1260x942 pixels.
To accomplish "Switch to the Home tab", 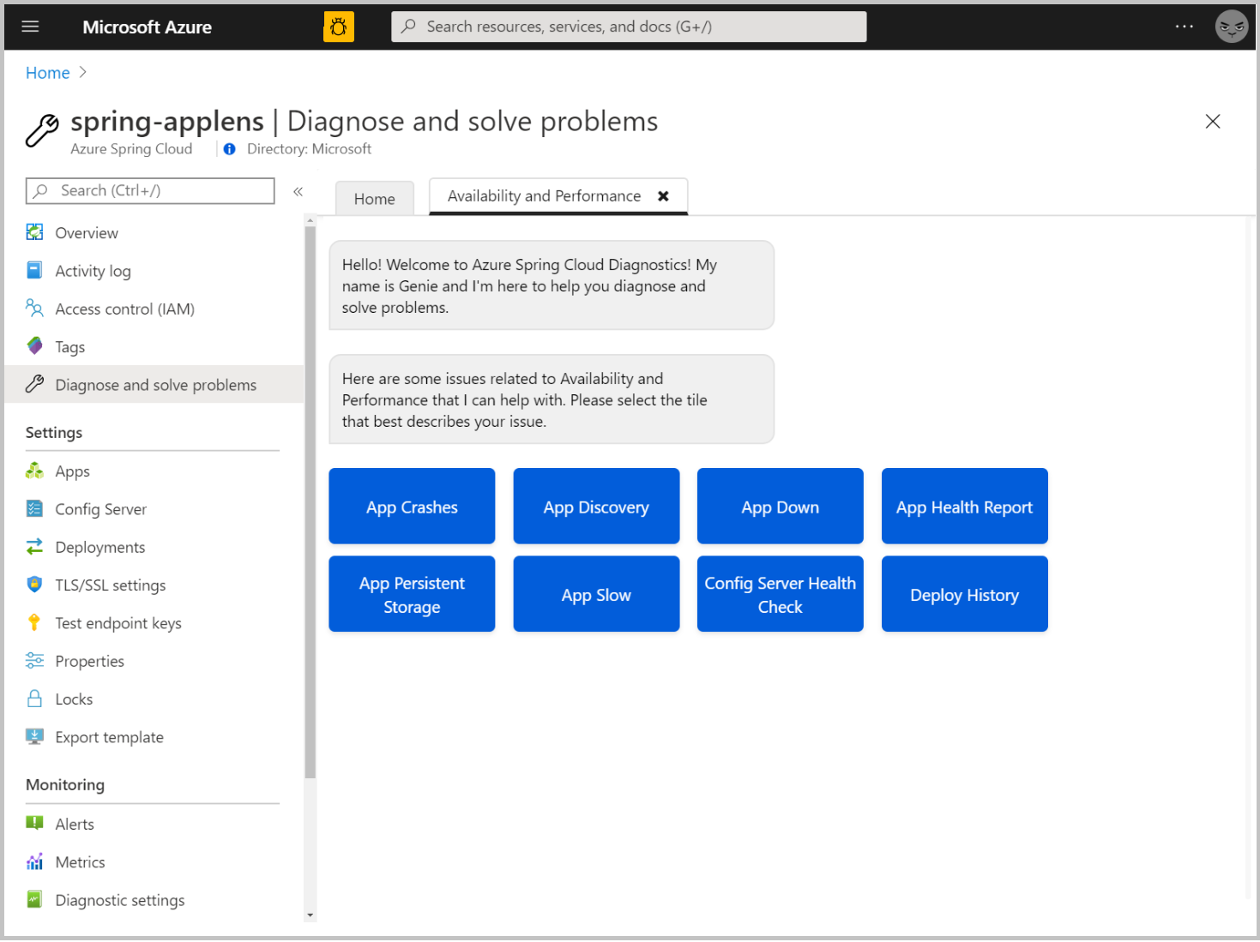I will point(375,199).
